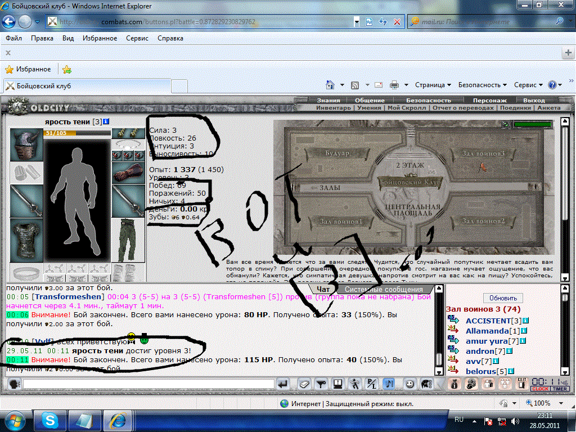Viewport: 576px width, 432px height.
Task: Toggle the P/L translit icon
Action: pyautogui.click(x=372, y=384)
